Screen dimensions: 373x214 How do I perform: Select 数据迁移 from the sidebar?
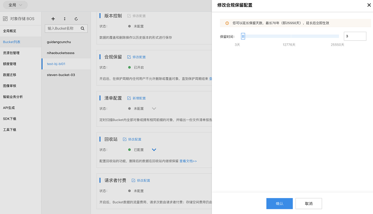[10, 75]
